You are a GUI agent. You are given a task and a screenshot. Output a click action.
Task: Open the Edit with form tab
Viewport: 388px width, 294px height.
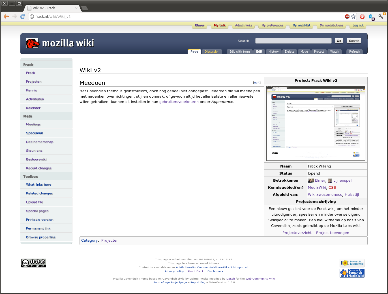(240, 51)
